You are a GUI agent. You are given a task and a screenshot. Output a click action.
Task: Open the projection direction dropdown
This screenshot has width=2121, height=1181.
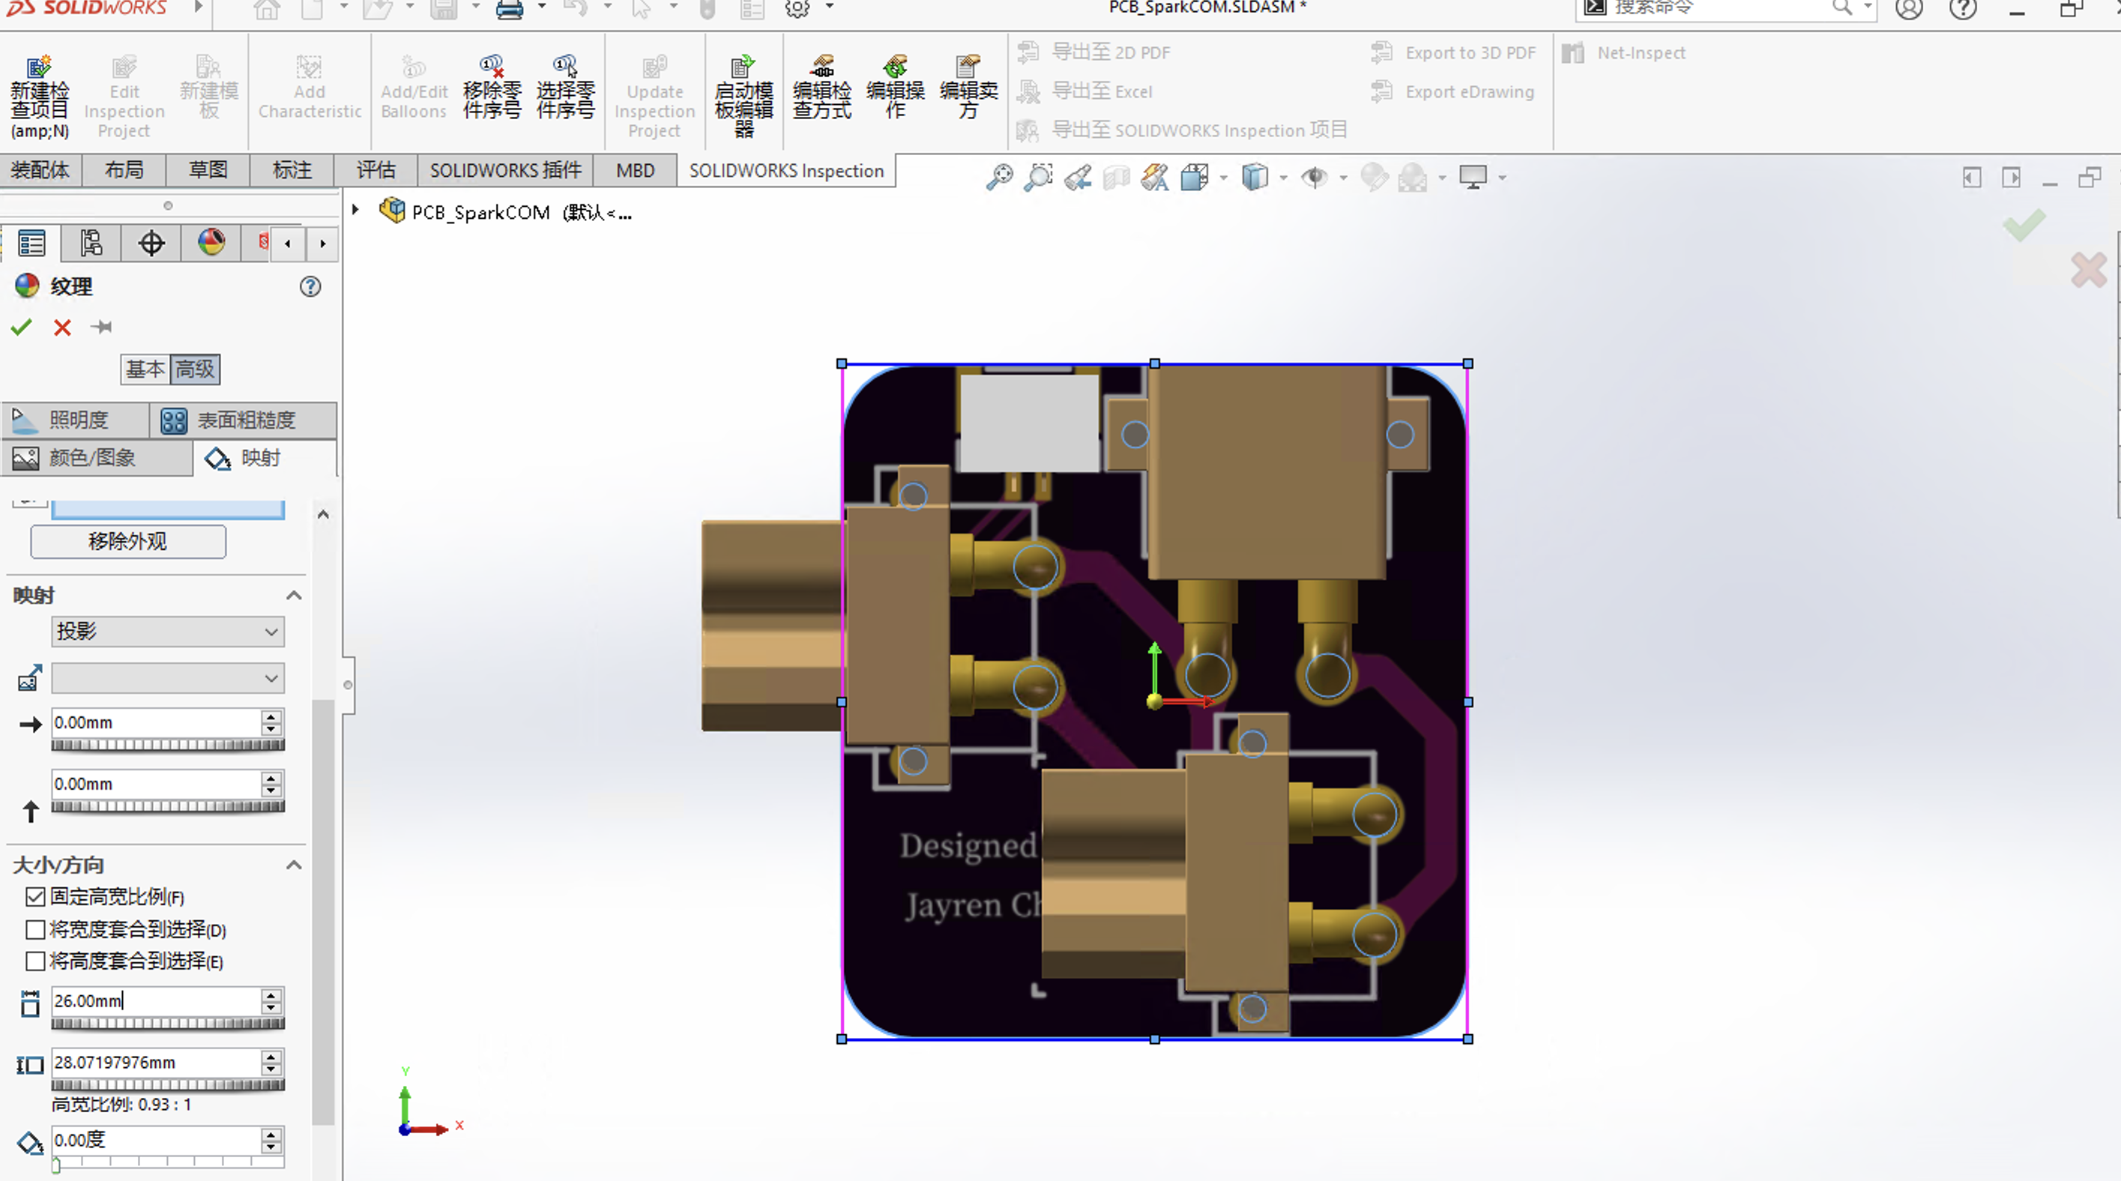[x=168, y=678]
